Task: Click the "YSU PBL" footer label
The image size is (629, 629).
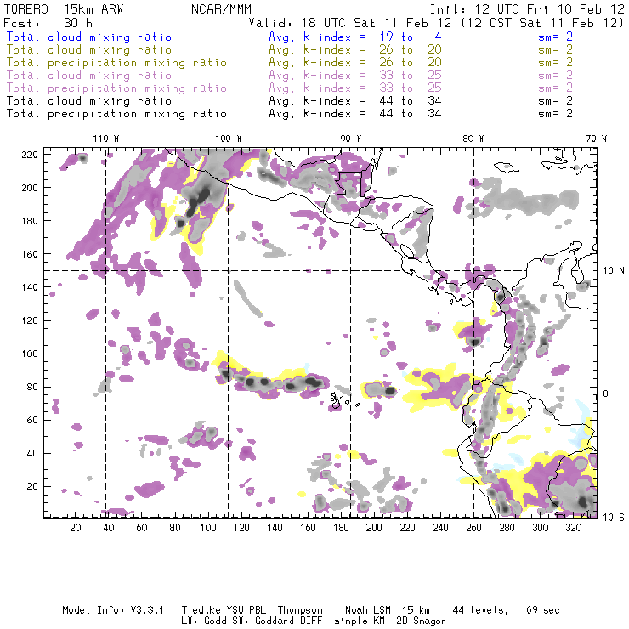Action: pyautogui.click(x=246, y=610)
